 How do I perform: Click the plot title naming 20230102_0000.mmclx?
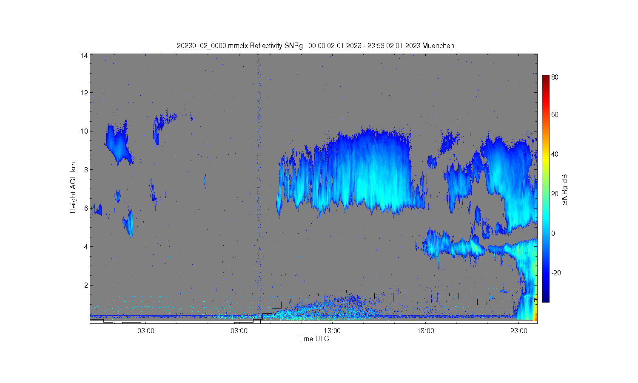[316, 46]
